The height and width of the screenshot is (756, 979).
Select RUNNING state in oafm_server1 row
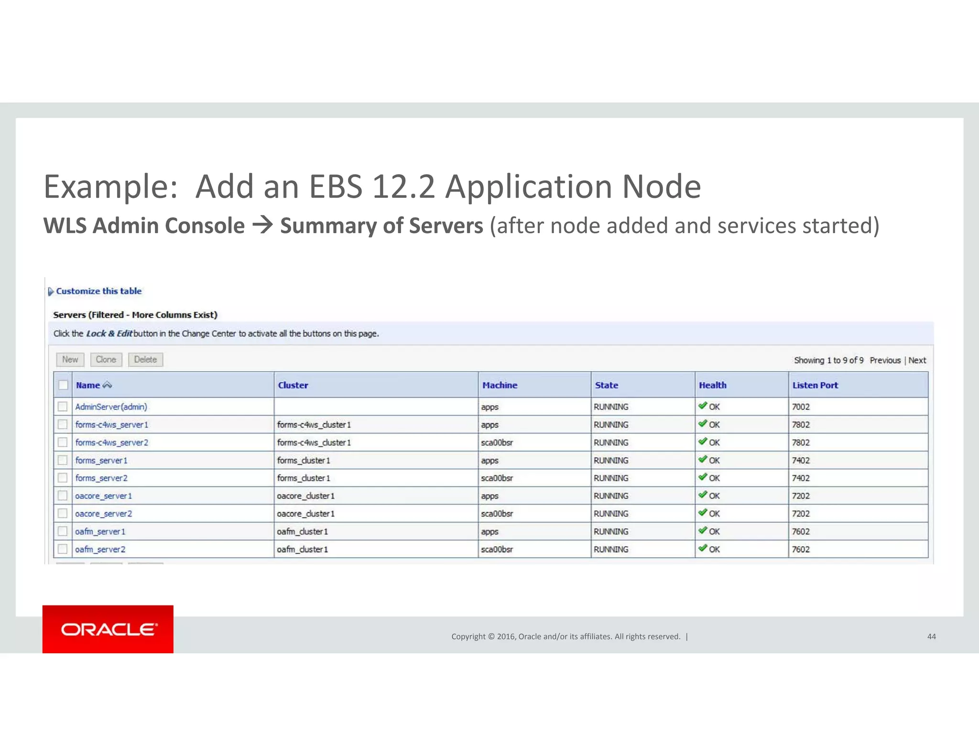click(611, 531)
